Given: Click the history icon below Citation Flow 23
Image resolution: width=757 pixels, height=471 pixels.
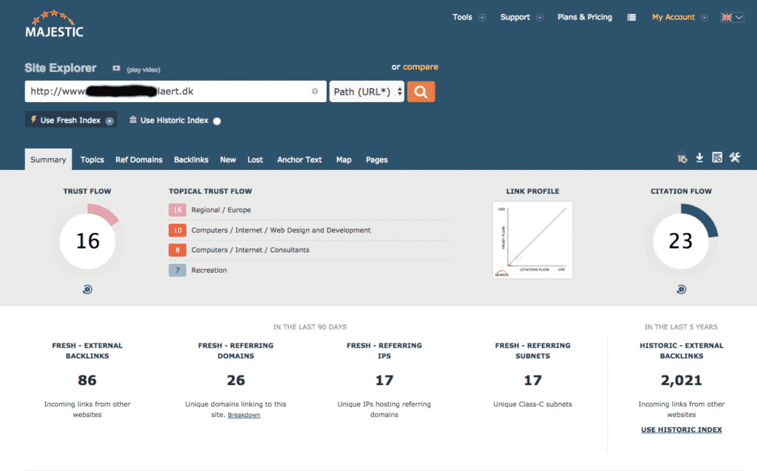Looking at the screenshot, I should click(681, 289).
